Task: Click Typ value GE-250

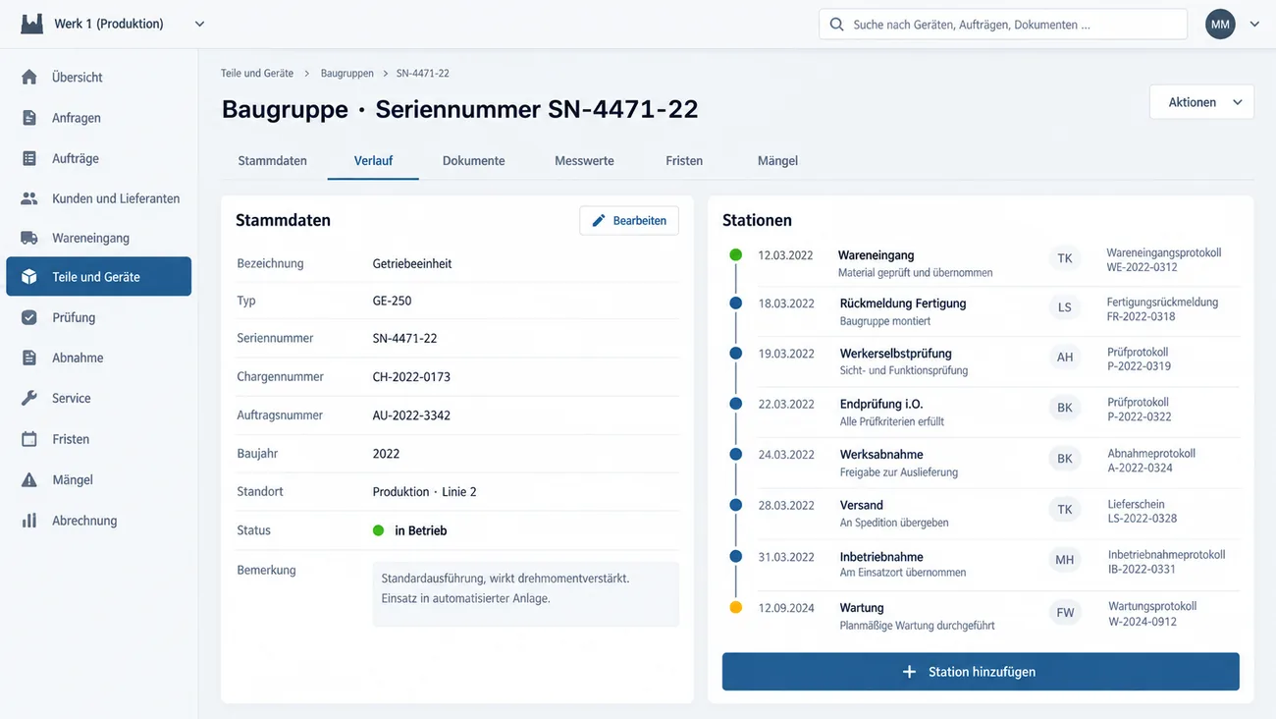Action: click(392, 302)
